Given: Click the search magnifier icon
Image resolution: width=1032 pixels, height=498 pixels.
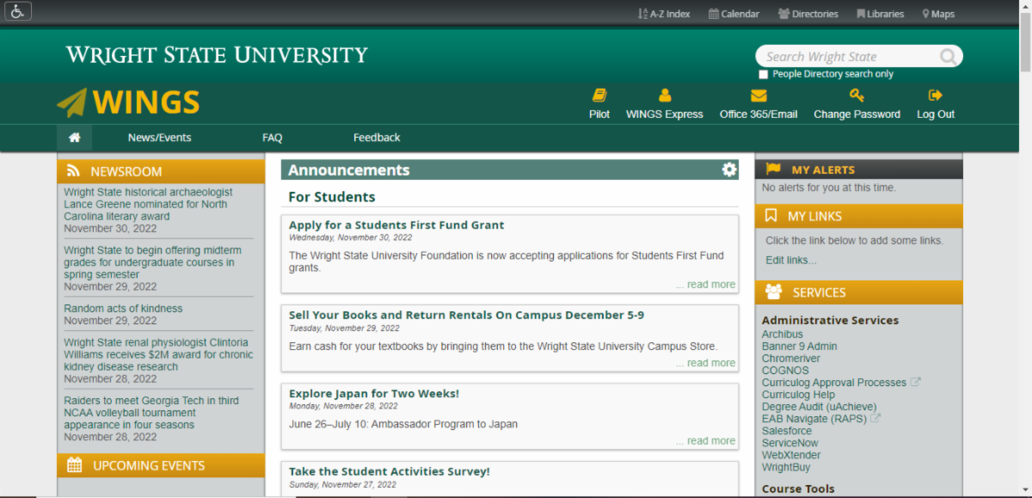Looking at the screenshot, I should click(x=948, y=57).
